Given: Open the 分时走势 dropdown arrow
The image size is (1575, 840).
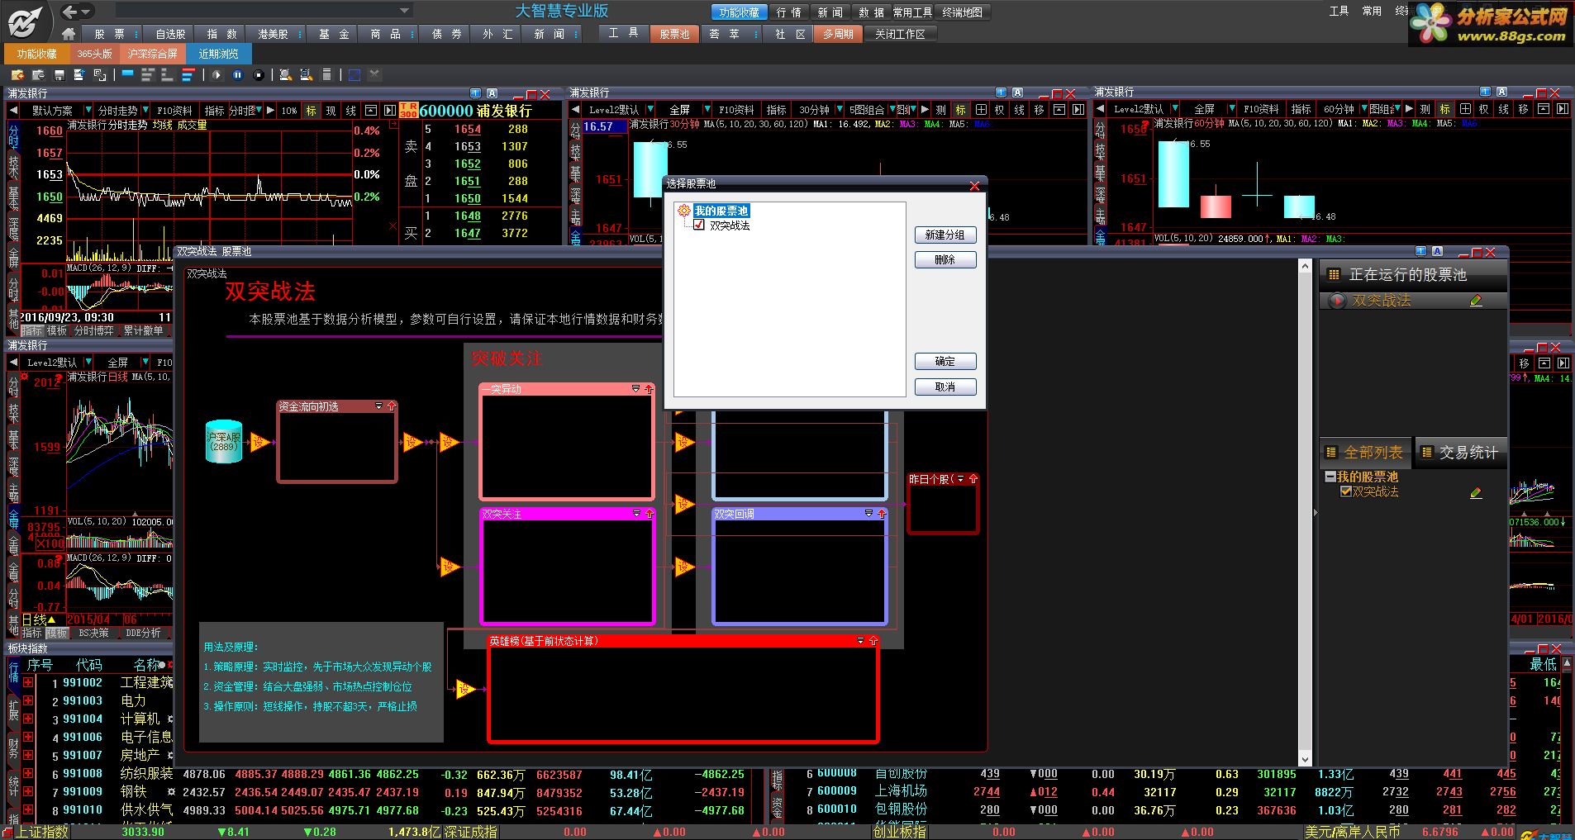Looking at the screenshot, I should point(146,111).
